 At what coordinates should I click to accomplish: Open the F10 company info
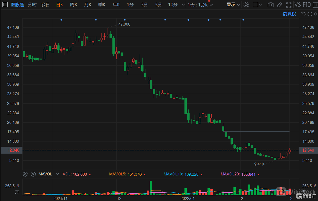click(307, 5)
